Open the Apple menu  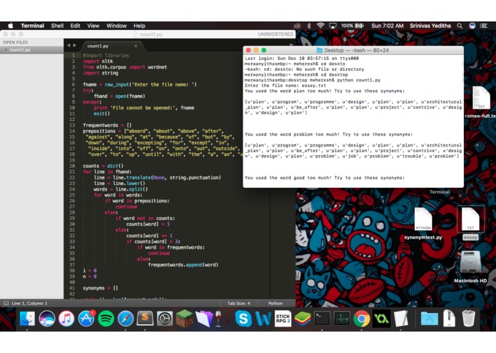point(11,26)
